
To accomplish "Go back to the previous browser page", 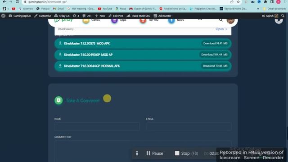I will click(x=4, y=2).
